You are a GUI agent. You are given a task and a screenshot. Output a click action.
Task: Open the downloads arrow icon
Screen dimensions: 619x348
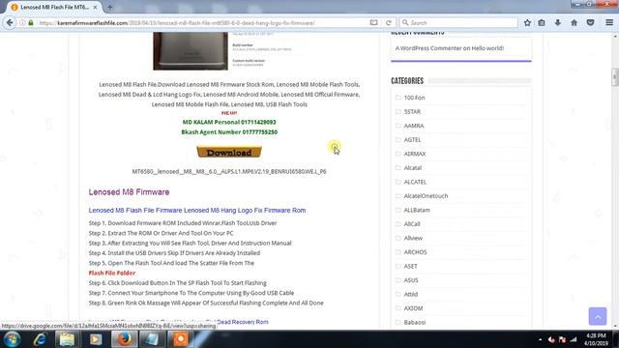click(557, 23)
